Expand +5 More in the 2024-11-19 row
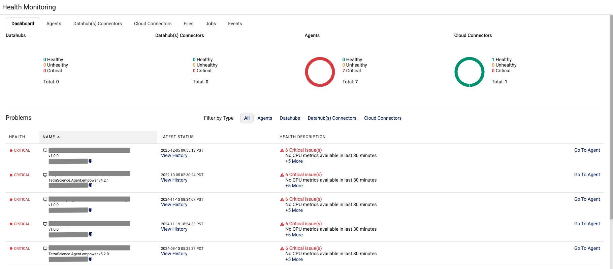 coord(294,235)
